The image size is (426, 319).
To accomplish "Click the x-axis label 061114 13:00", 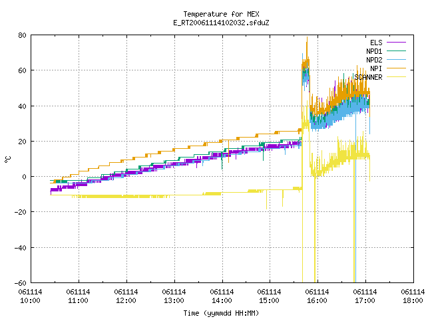I will click(x=174, y=296).
